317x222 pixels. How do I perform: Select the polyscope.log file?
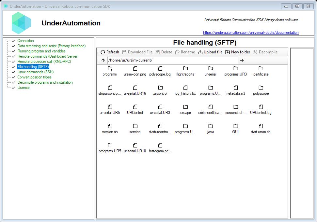160,71
